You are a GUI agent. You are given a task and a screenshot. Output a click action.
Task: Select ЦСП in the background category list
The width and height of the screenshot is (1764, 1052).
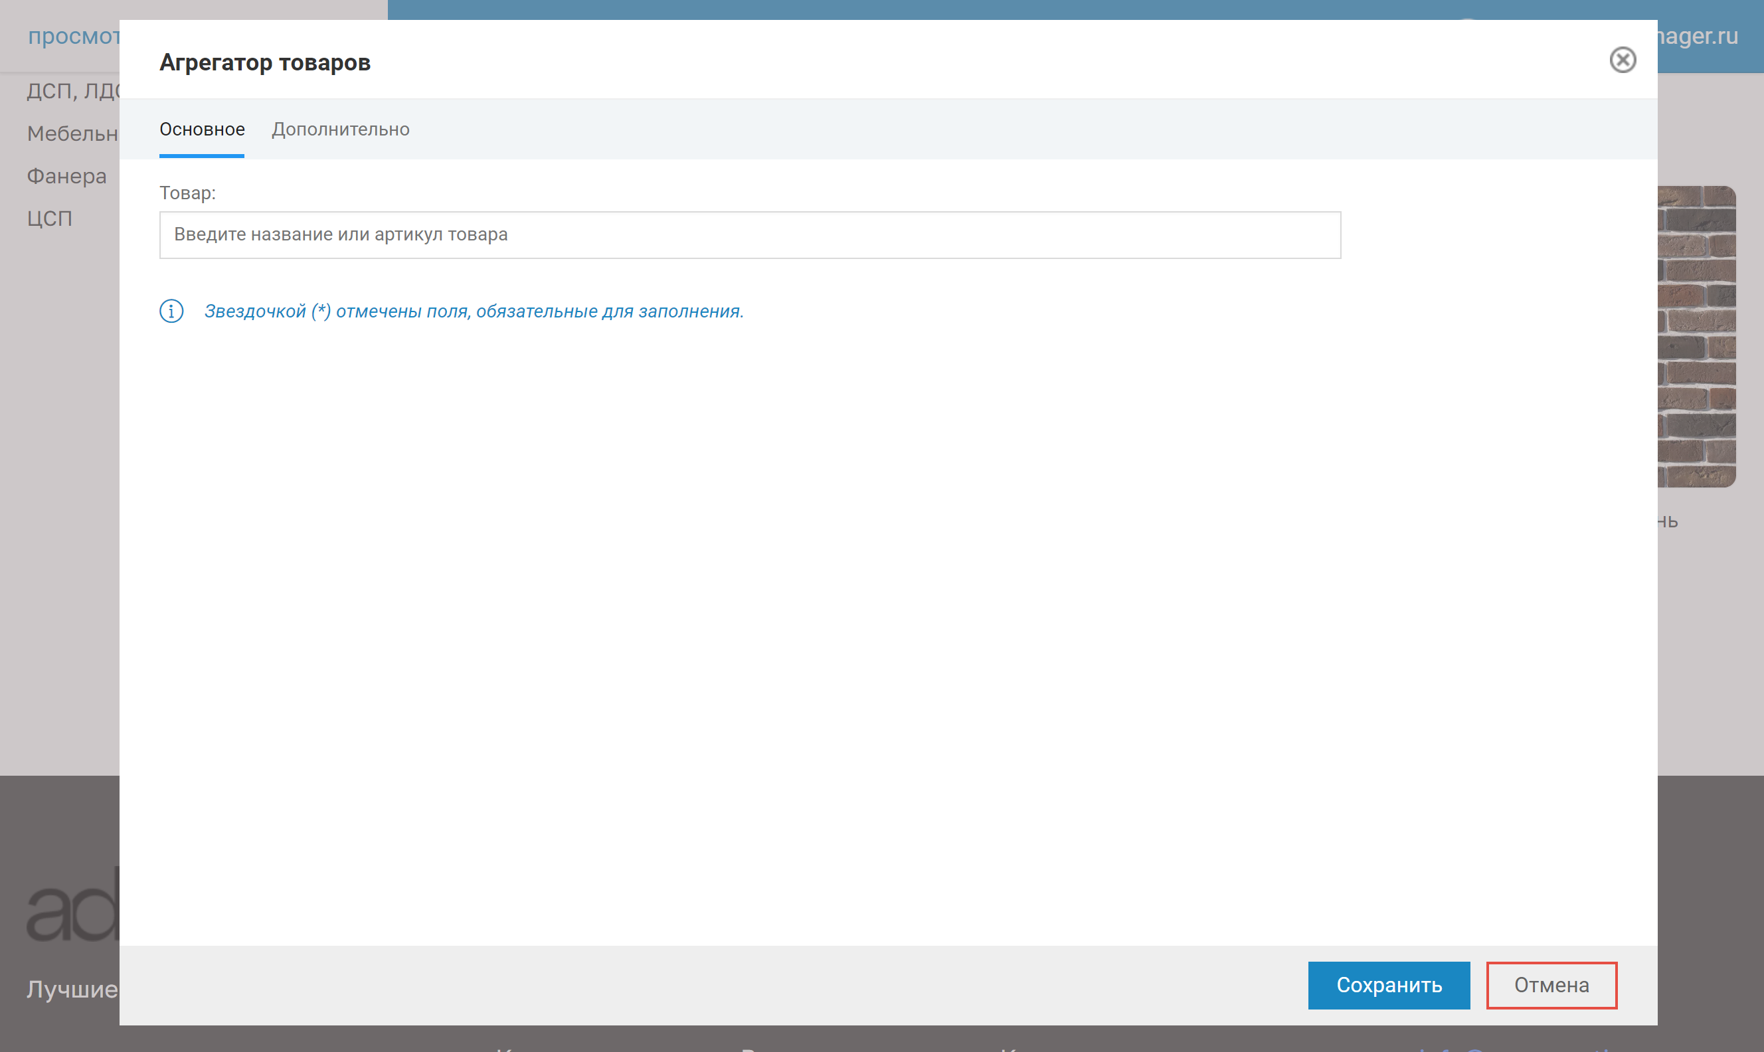coord(50,219)
